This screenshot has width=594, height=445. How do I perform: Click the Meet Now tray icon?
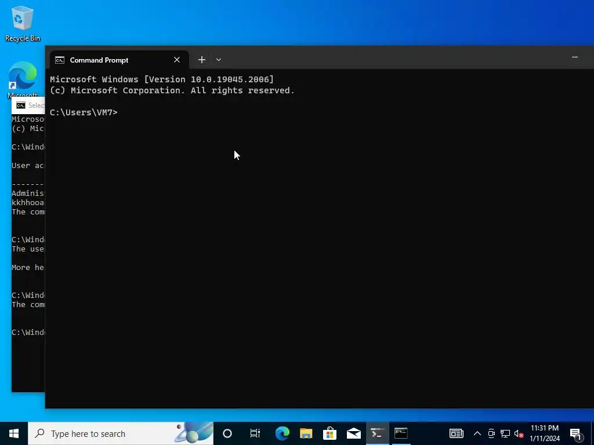[x=491, y=433]
